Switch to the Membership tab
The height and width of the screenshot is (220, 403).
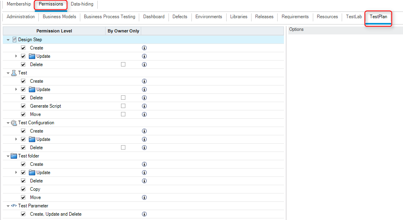click(19, 4)
